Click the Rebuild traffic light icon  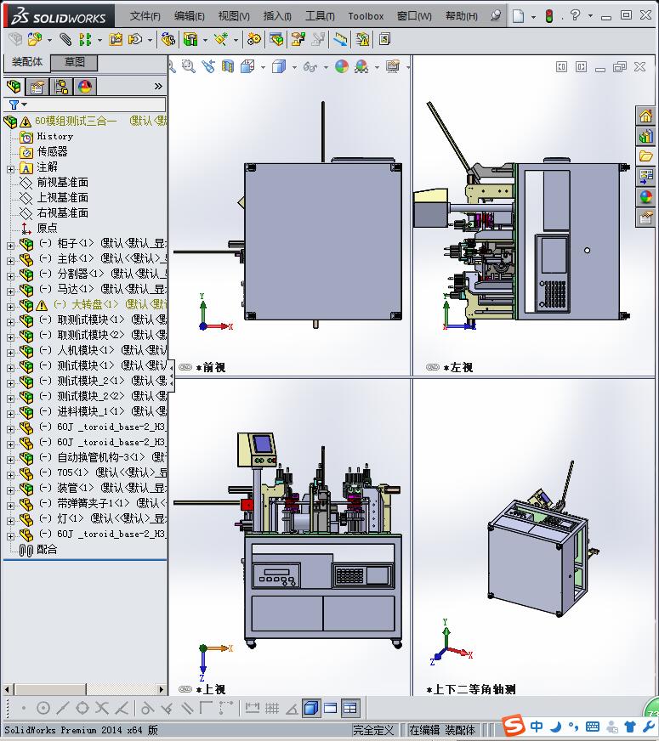click(548, 16)
